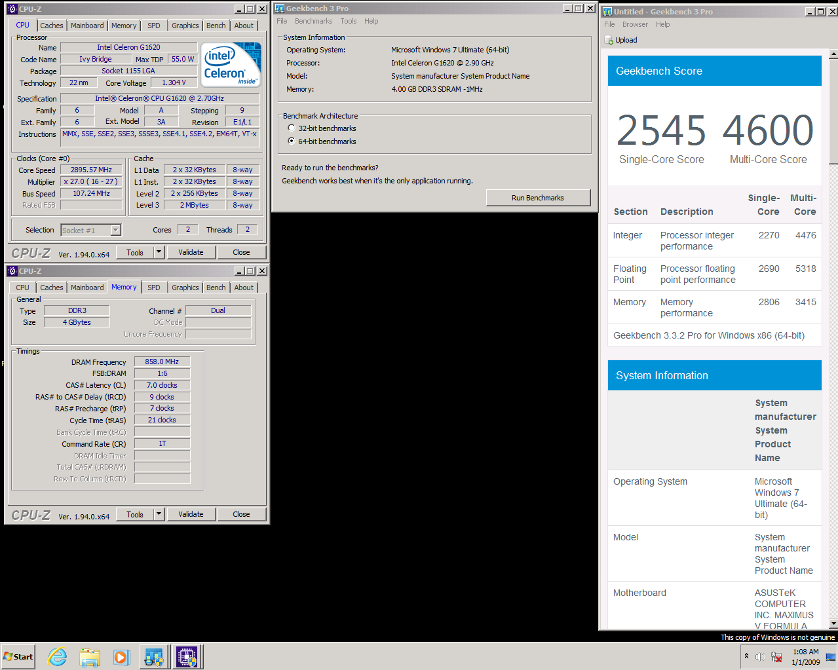The image size is (838, 670).
Task: Open Graphics tab in top CPU-Z window
Action: click(185, 26)
